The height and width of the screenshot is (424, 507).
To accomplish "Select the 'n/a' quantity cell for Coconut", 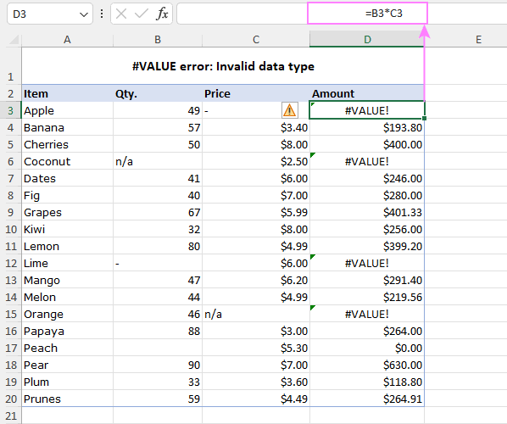I will 158,161.
